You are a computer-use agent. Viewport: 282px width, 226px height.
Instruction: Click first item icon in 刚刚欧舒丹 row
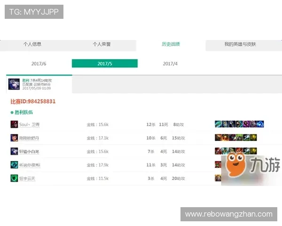pyautogui.click(x=218, y=138)
